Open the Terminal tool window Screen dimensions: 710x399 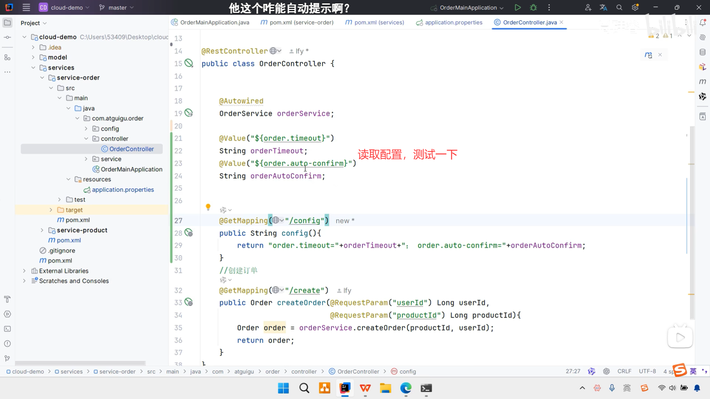click(7, 329)
